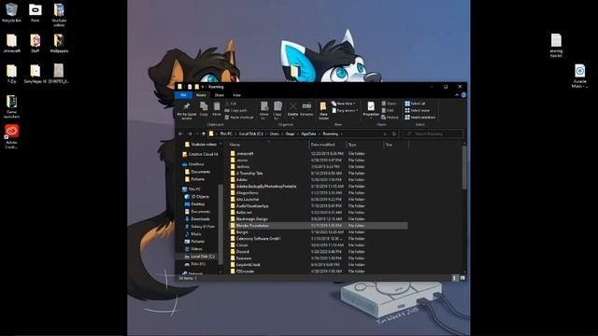The image size is (598, 336).
Task: Select the Adobe Creative Cloud desktop shortcut
Action: pos(11,136)
